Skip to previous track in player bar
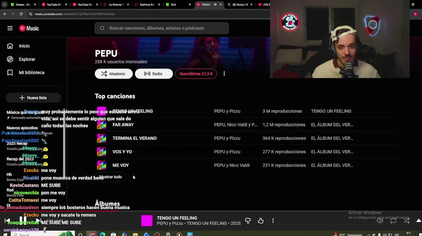The width and height of the screenshot is (422, 236). click(x=8, y=221)
